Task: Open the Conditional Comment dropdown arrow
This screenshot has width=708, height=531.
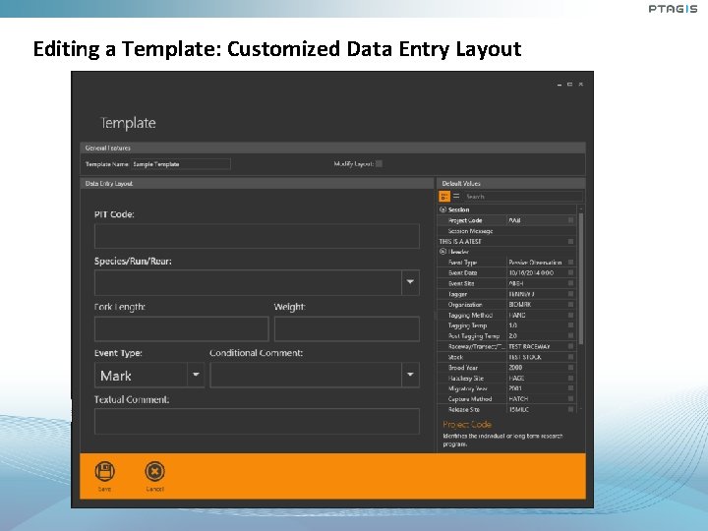Action: [410, 375]
